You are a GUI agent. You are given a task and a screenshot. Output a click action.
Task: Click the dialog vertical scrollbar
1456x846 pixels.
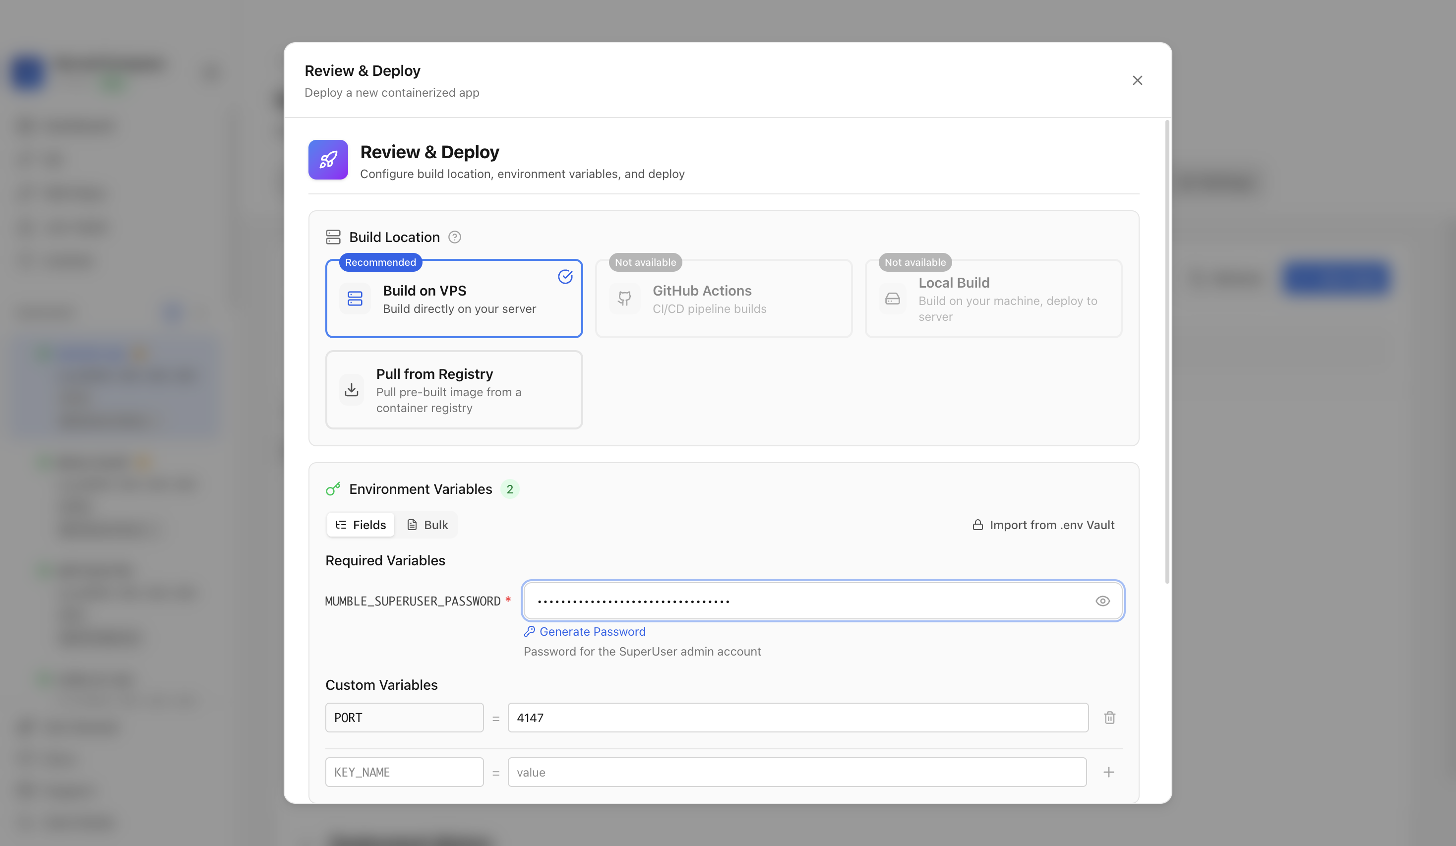(x=1167, y=352)
